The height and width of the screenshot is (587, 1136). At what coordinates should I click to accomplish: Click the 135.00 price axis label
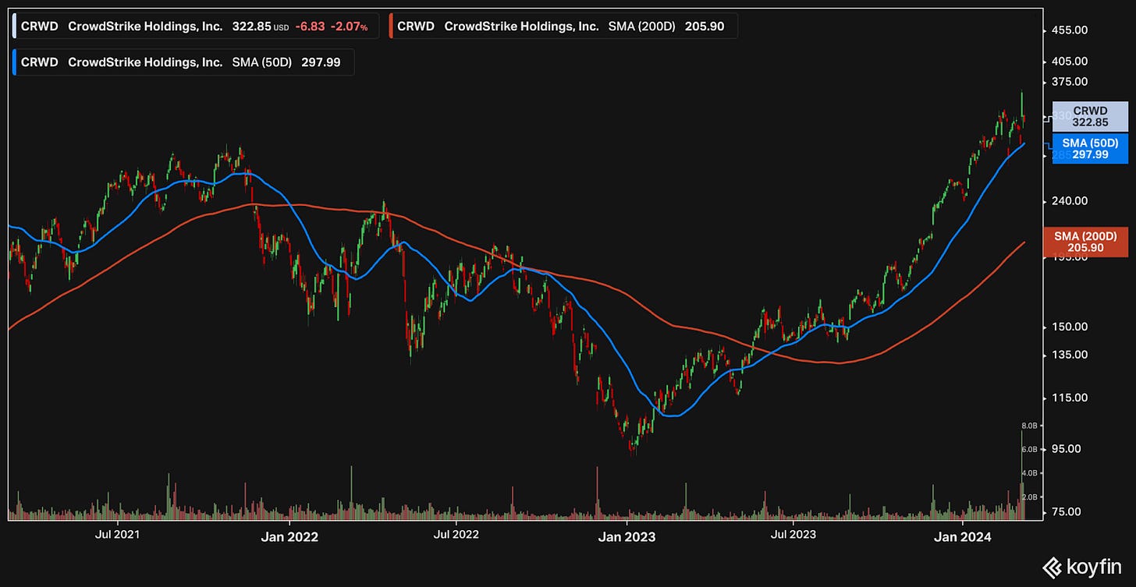pos(1070,355)
